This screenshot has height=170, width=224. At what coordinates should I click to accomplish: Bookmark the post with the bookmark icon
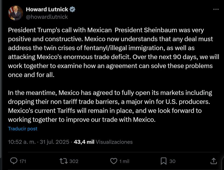163,161
